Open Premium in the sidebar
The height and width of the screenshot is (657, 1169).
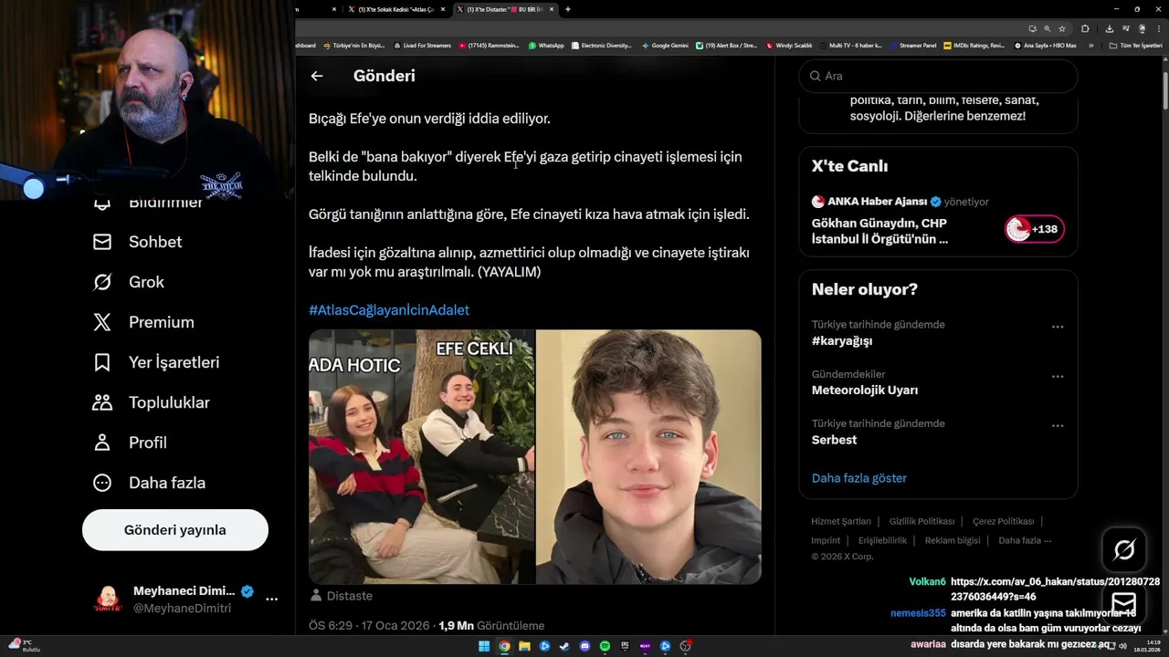[x=143, y=322]
